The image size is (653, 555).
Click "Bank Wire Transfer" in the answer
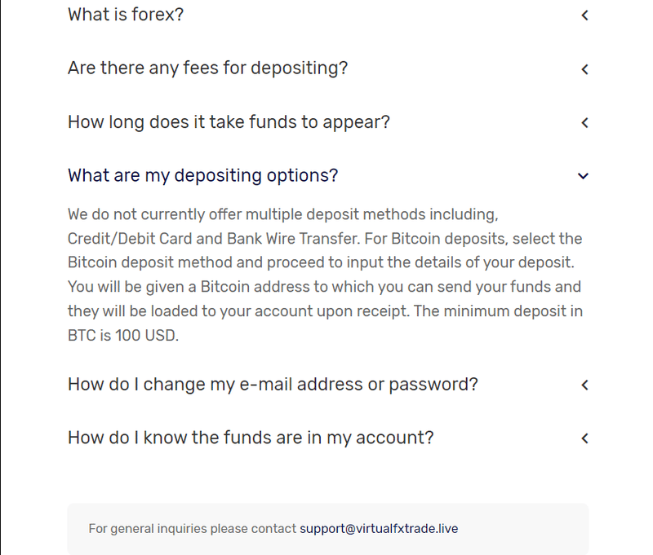pos(292,239)
